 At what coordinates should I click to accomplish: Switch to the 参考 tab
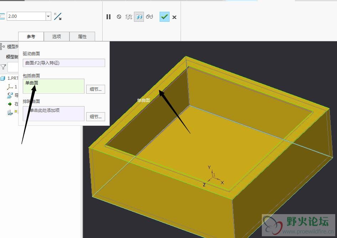[31, 37]
